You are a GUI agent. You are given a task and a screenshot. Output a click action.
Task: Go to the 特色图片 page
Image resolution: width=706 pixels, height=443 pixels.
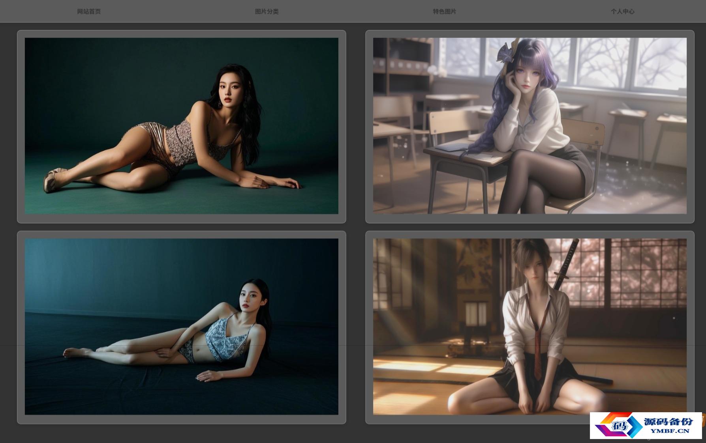click(444, 11)
